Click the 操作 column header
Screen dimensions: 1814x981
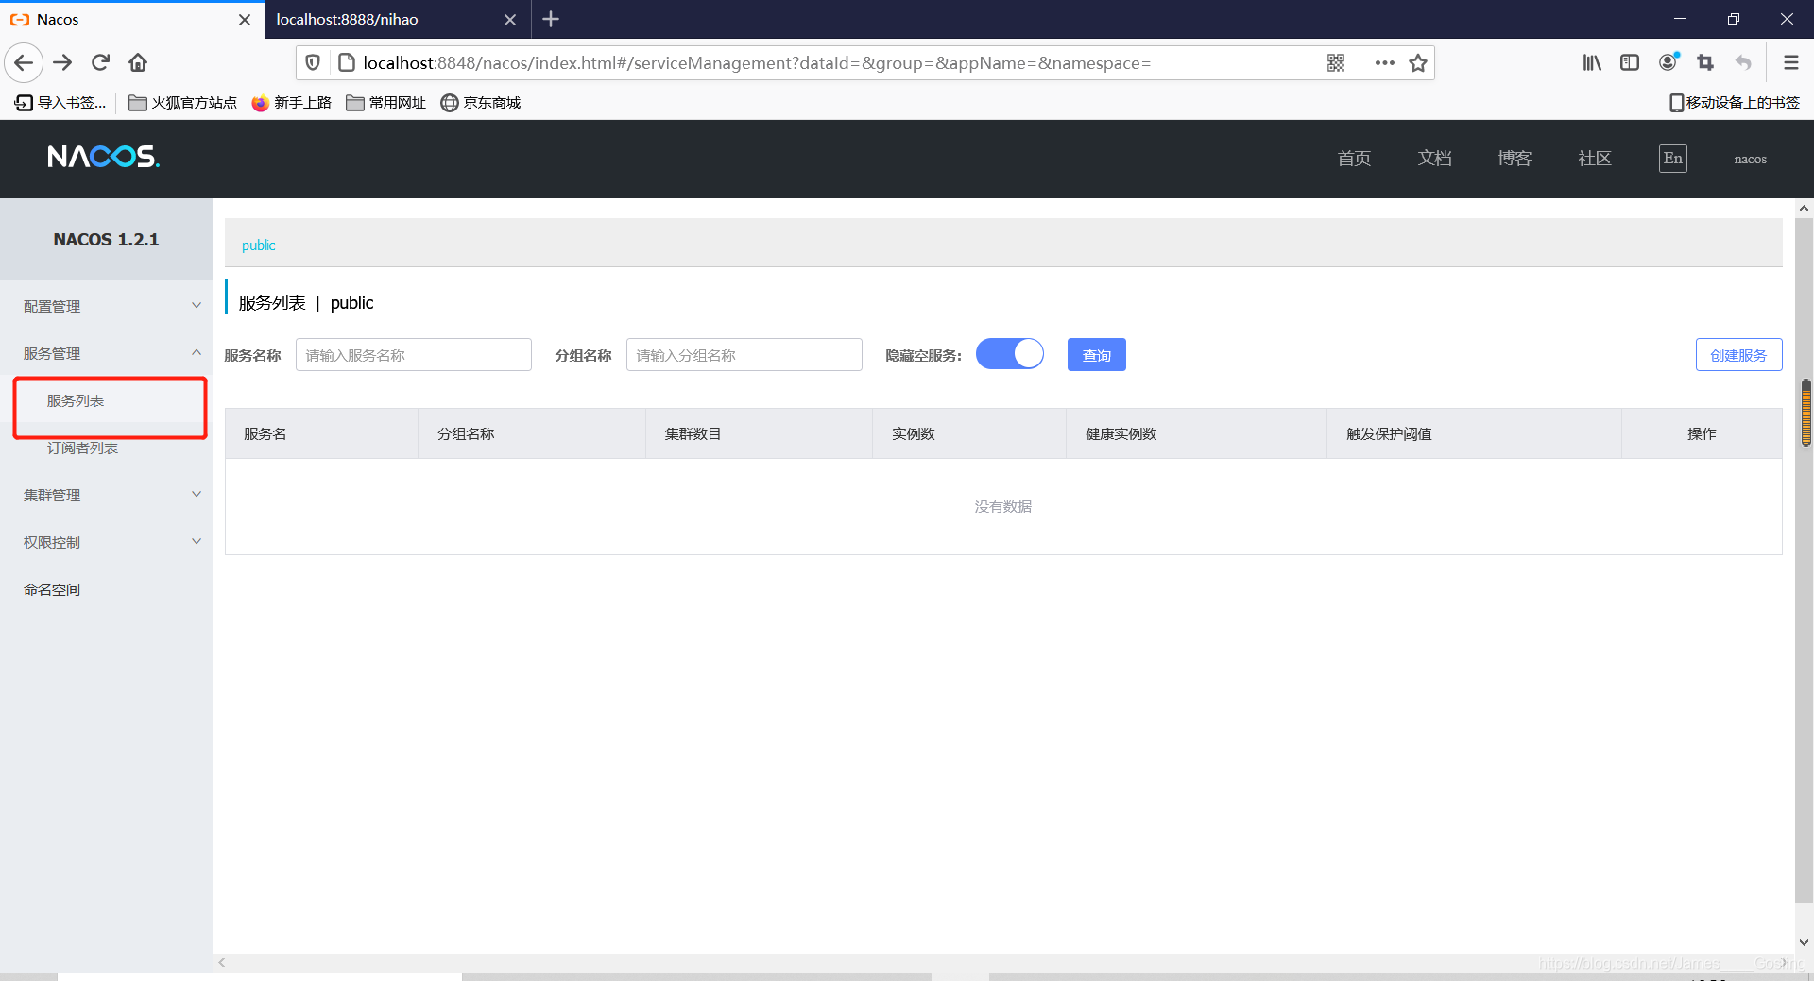tap(1702, 434)
